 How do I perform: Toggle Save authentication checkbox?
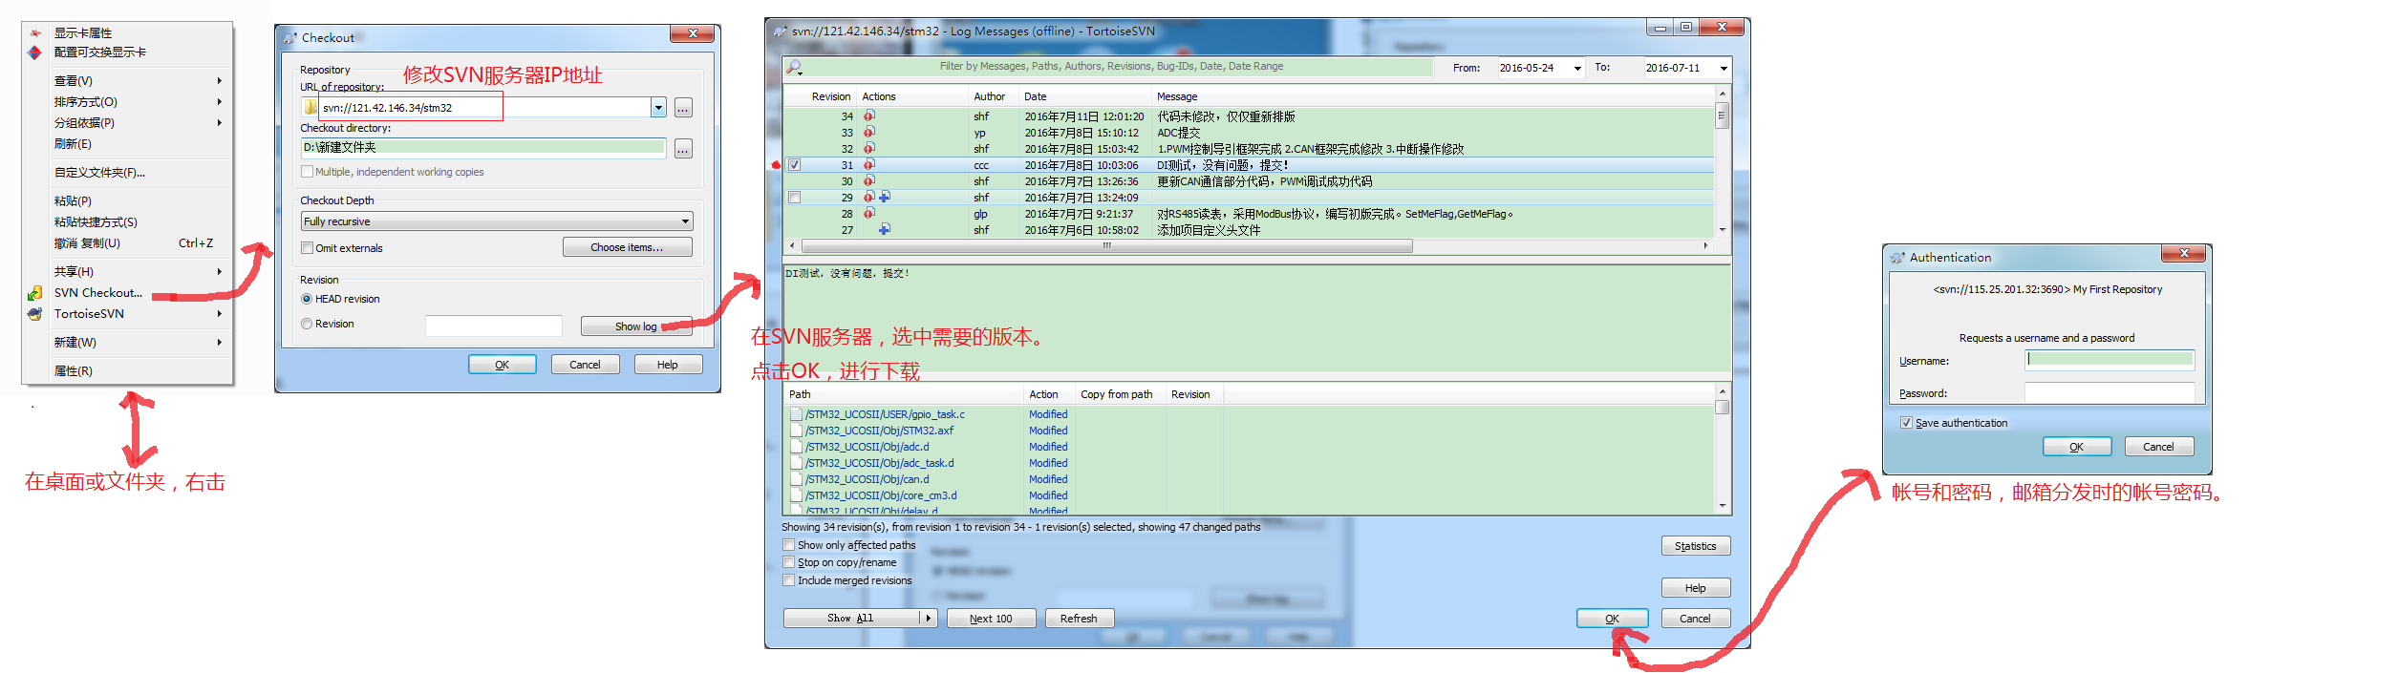(x=1906, y=423)
